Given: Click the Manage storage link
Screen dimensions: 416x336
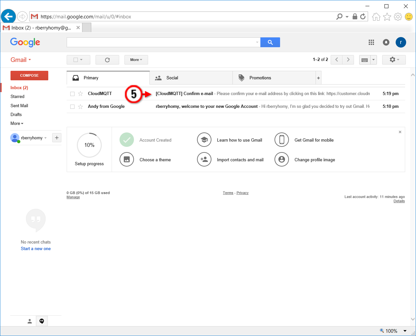Looking at the screenshot, I should click(73, 197).
